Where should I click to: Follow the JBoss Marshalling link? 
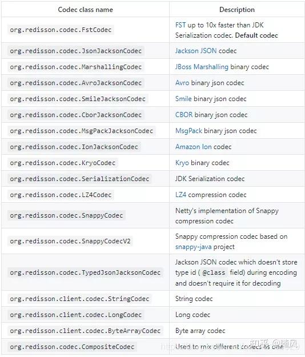202,67
